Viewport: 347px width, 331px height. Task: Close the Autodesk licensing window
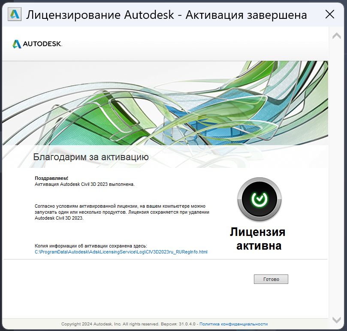coord(330,15)
